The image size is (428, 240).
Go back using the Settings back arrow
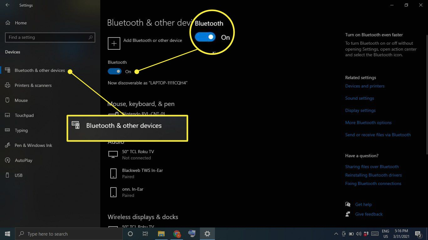(x=8, y=5)
